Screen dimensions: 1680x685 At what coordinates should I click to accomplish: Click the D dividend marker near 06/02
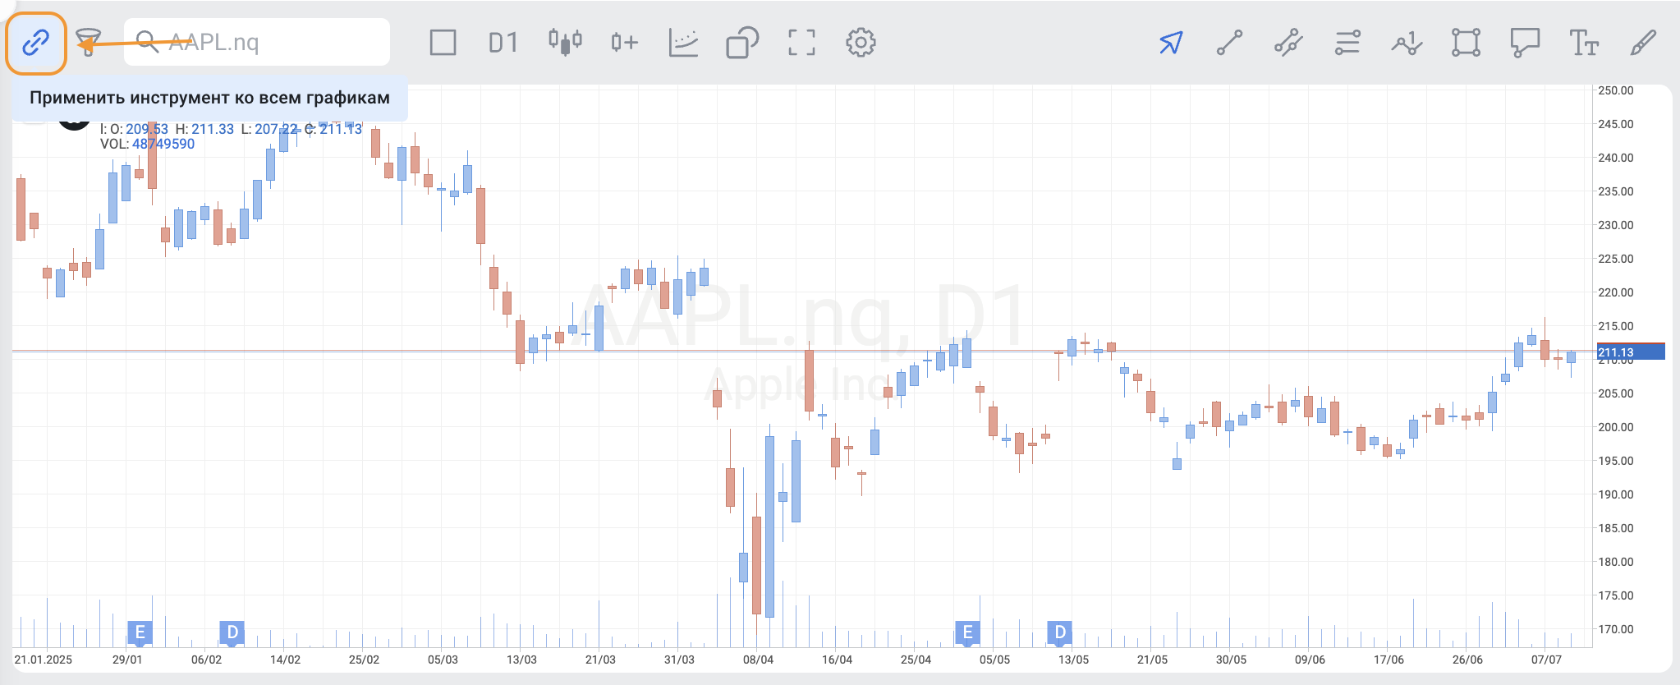(x=232, y=632)
